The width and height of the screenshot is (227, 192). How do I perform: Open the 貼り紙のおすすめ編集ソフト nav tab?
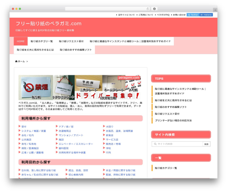point(76,50)
